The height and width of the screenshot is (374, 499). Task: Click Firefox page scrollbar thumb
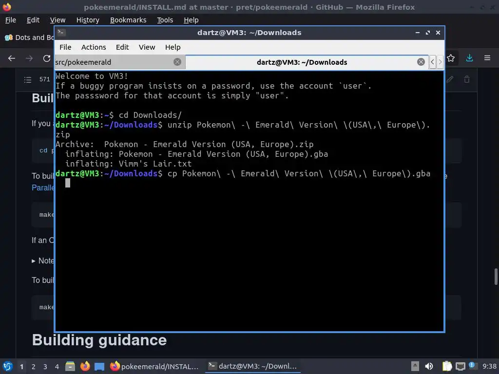[x=496, y=277]
